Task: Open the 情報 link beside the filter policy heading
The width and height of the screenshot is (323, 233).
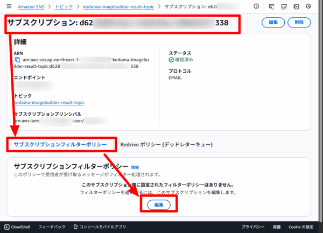Action: click(x=135, y=167)
